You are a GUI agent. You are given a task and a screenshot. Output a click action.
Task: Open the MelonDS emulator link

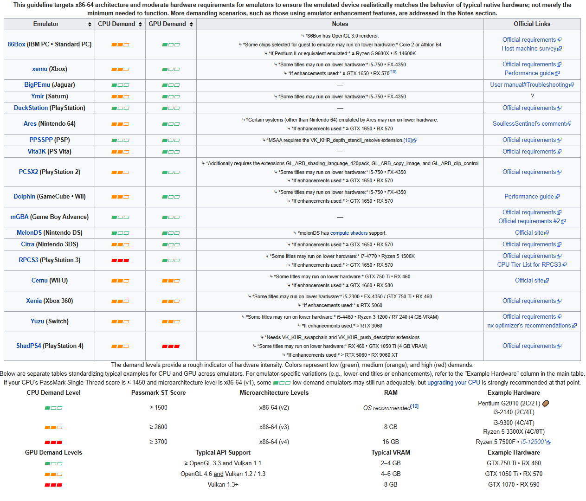point(29,232)
